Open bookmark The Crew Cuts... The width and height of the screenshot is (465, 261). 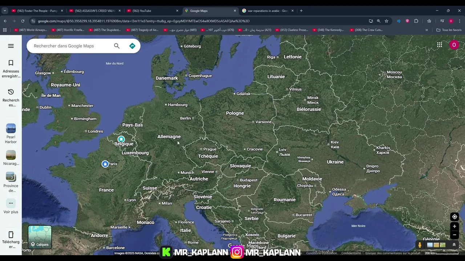pyautogui.click(x=366, y=30)
